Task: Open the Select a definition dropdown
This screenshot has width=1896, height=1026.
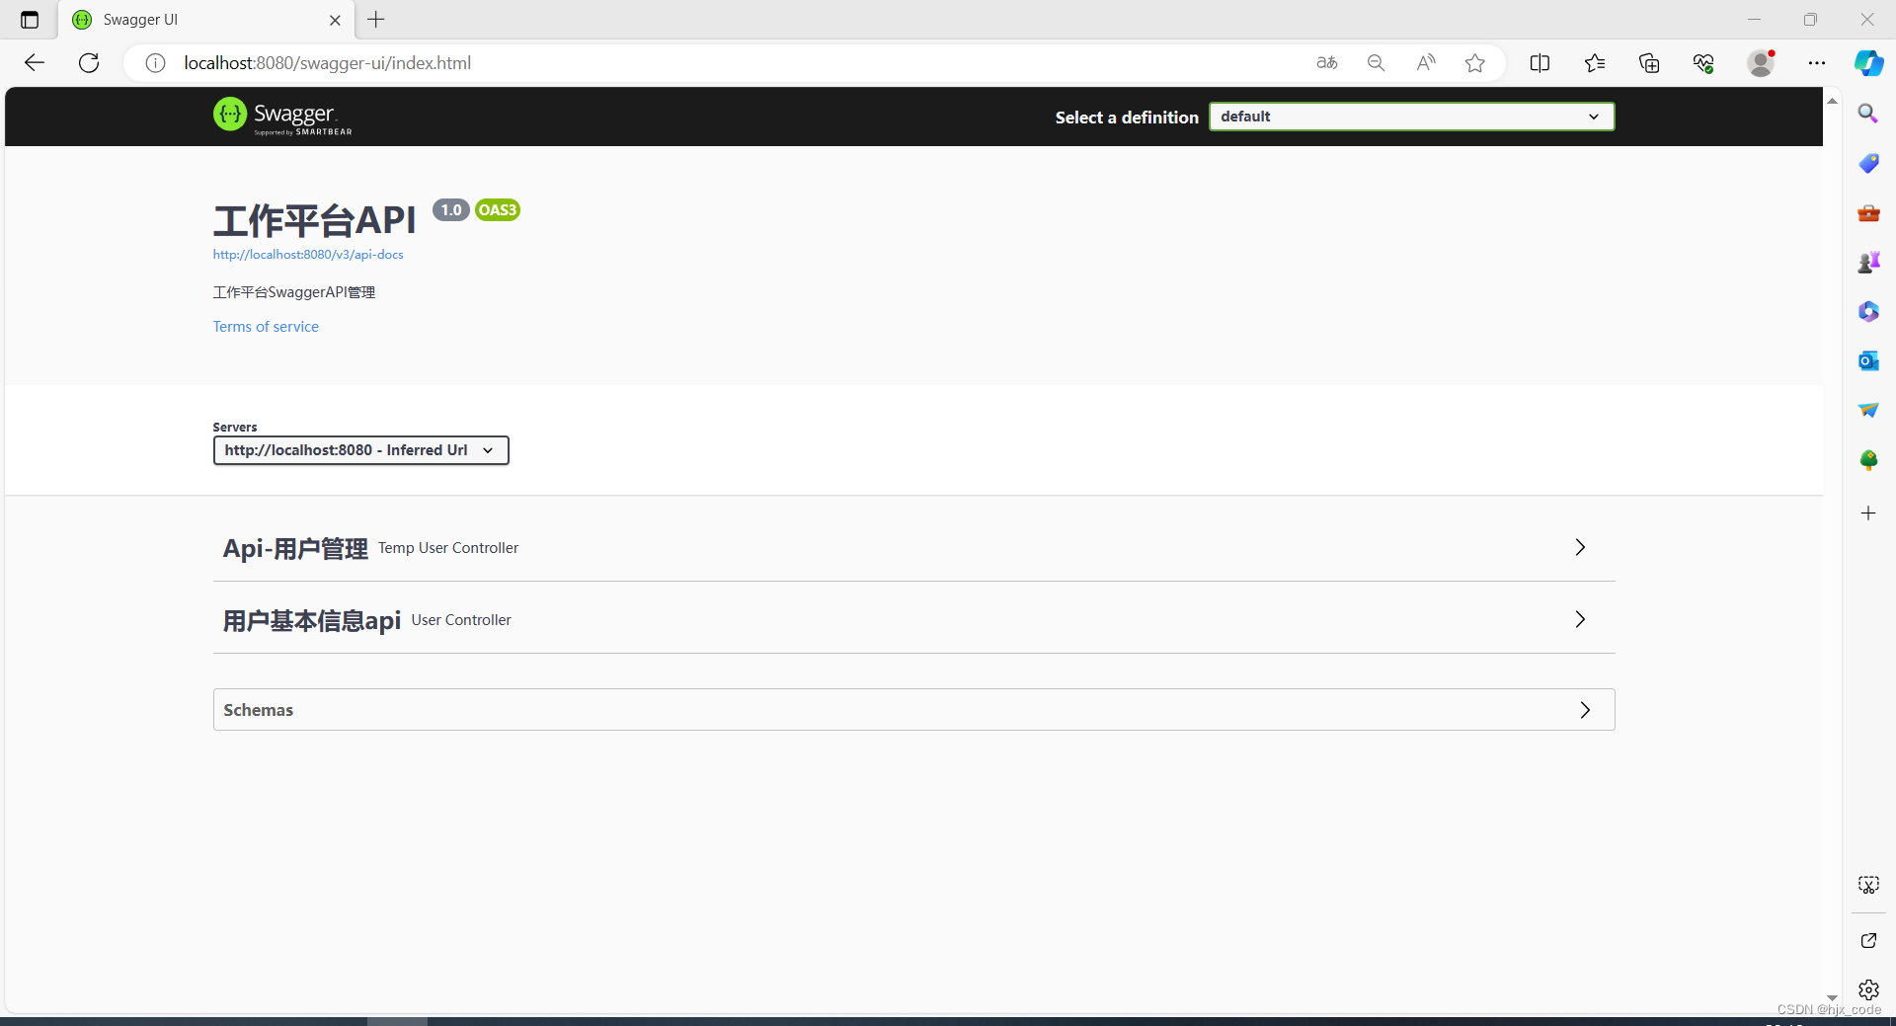Action: [x=1411, y=117]
